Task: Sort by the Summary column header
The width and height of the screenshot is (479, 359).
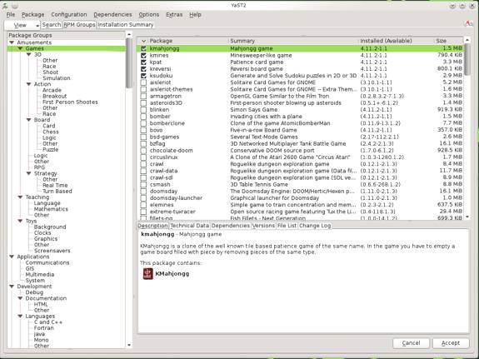Action: [293, 41]
